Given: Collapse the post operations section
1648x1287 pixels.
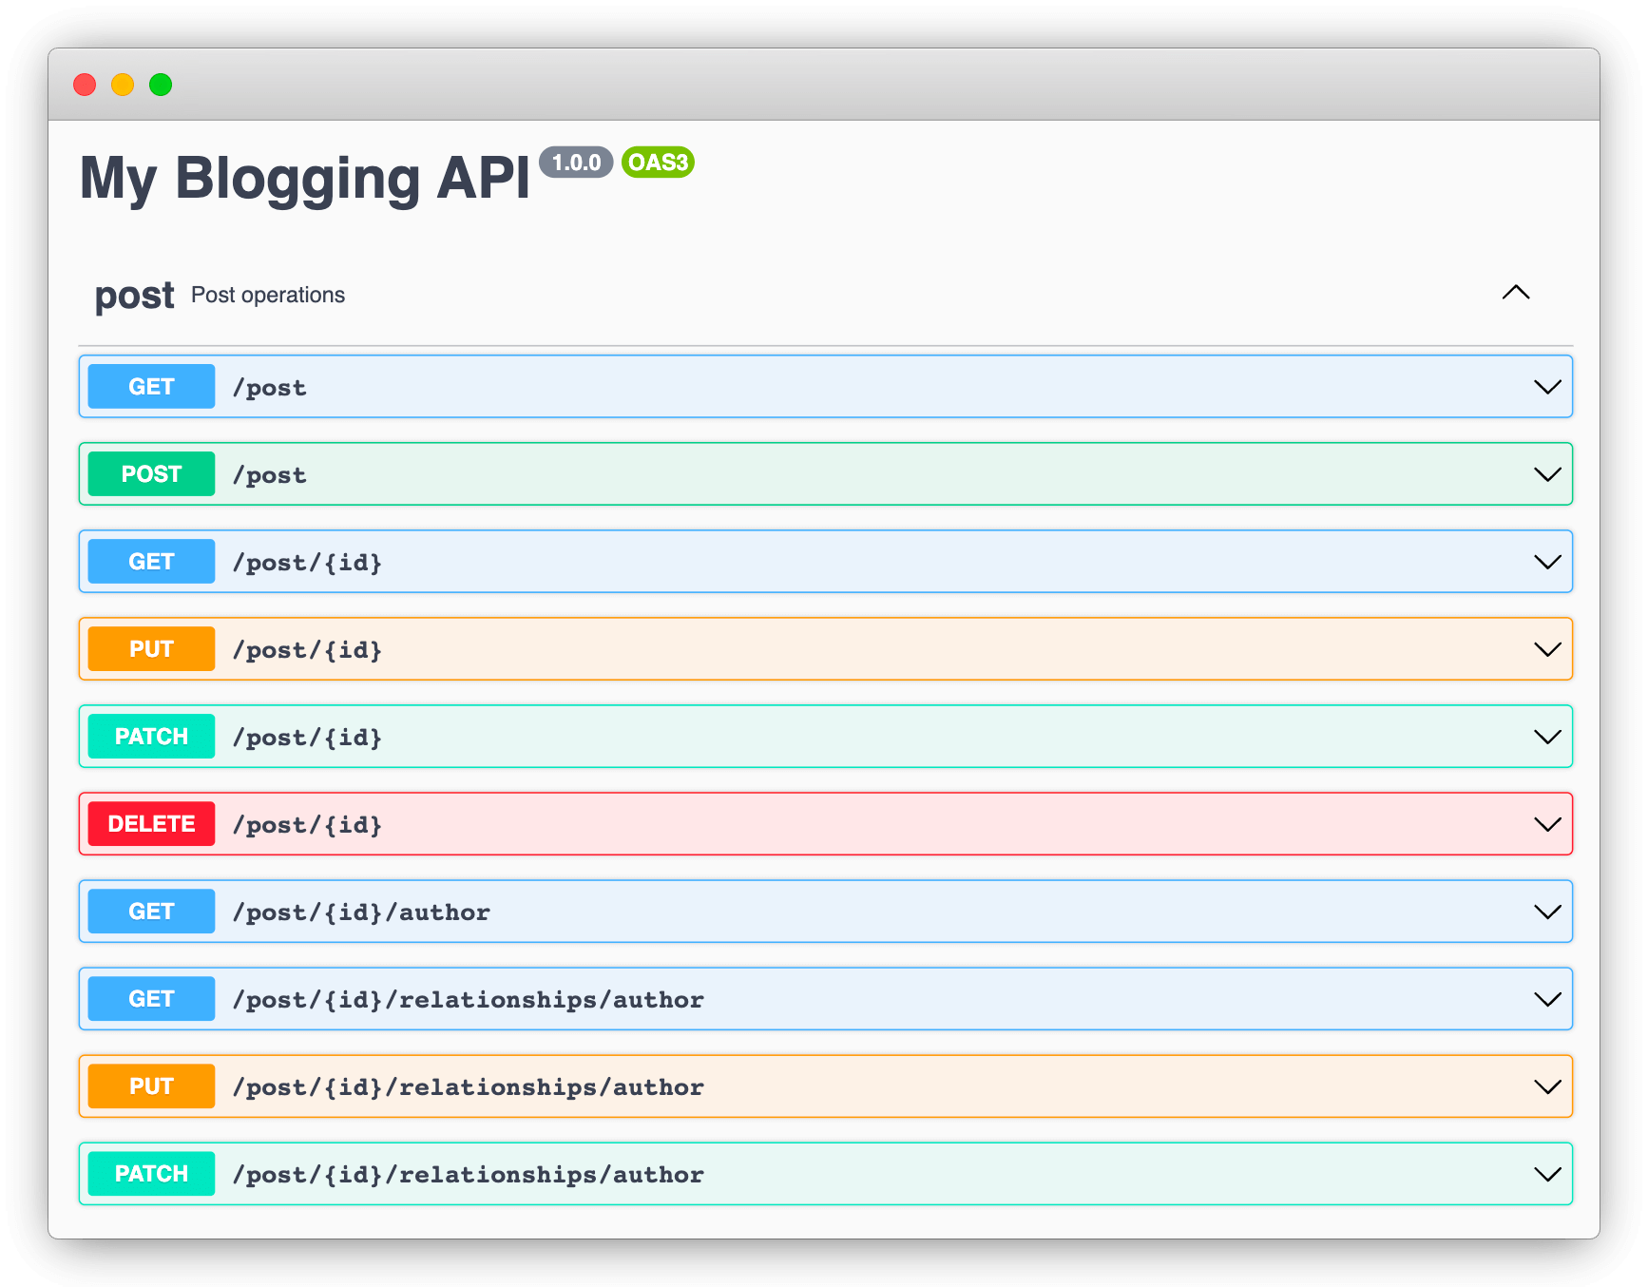Looking at the screenshot, I should [1517, 294].
